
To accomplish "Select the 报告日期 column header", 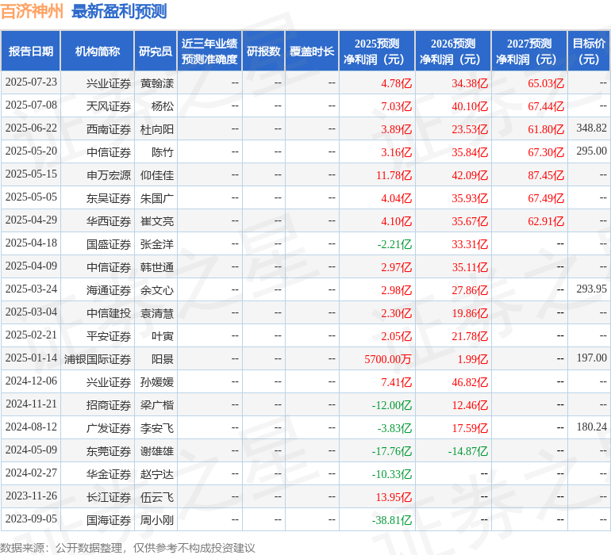I will point(31,51).
